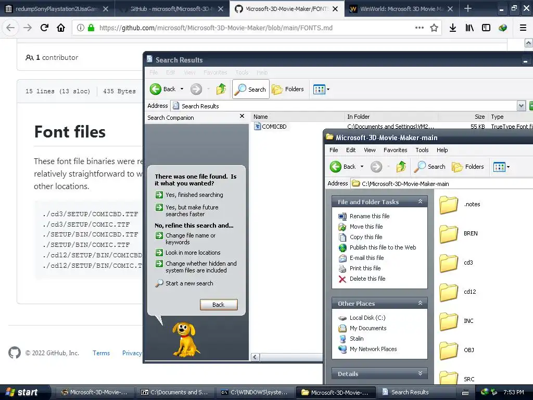Open File menu in Movie-Maker-main window
This screenshot has width=533, height=400.
[334, 150]
